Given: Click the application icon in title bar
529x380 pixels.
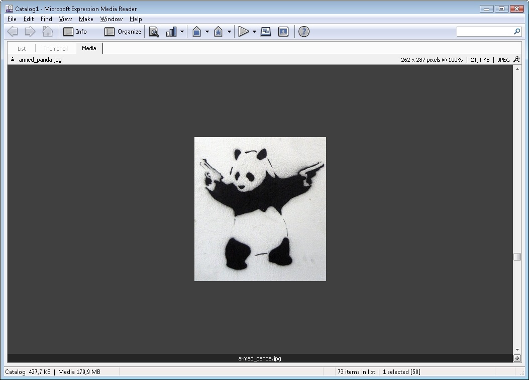Looking at the screenshot, I should 9,9.
